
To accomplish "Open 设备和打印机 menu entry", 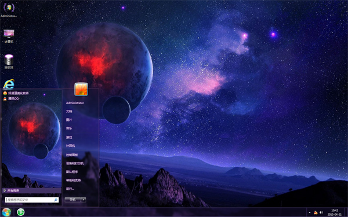I will tap(75, 163).
